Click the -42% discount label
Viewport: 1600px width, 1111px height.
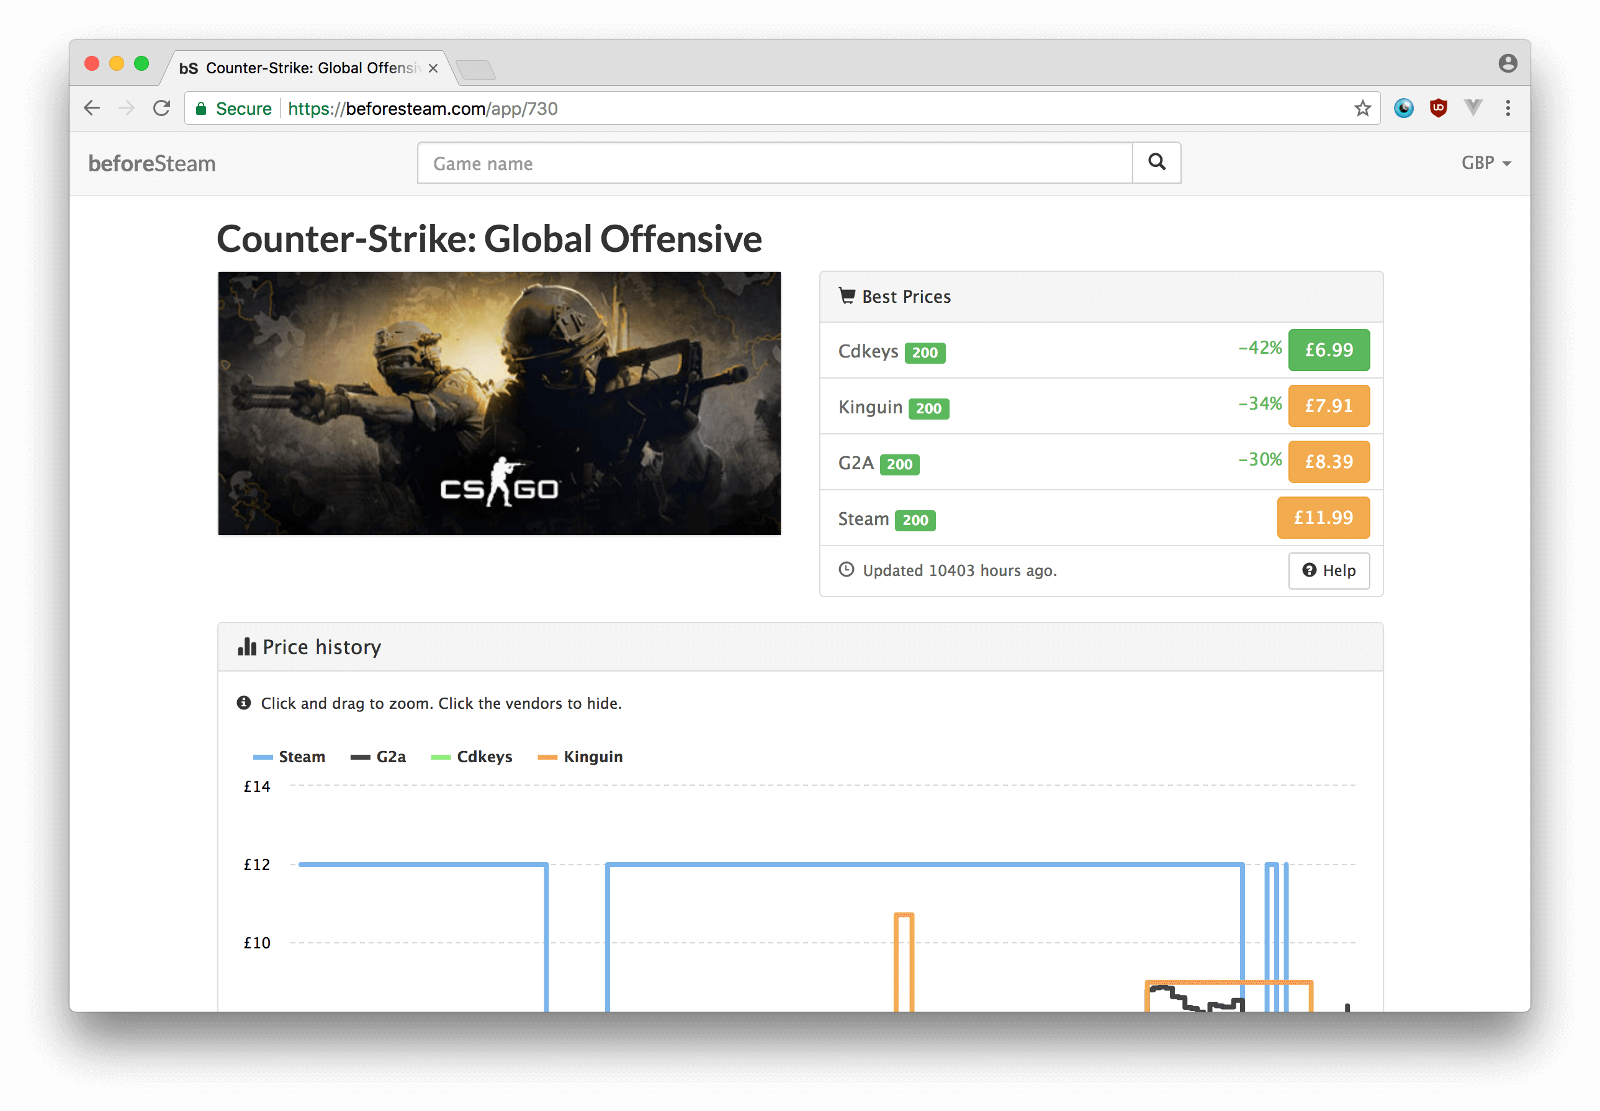[1261, 348]
